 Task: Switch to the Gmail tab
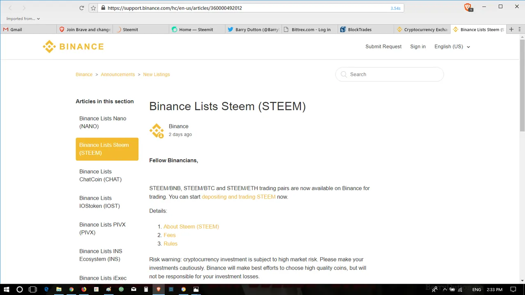coord(28,29)
